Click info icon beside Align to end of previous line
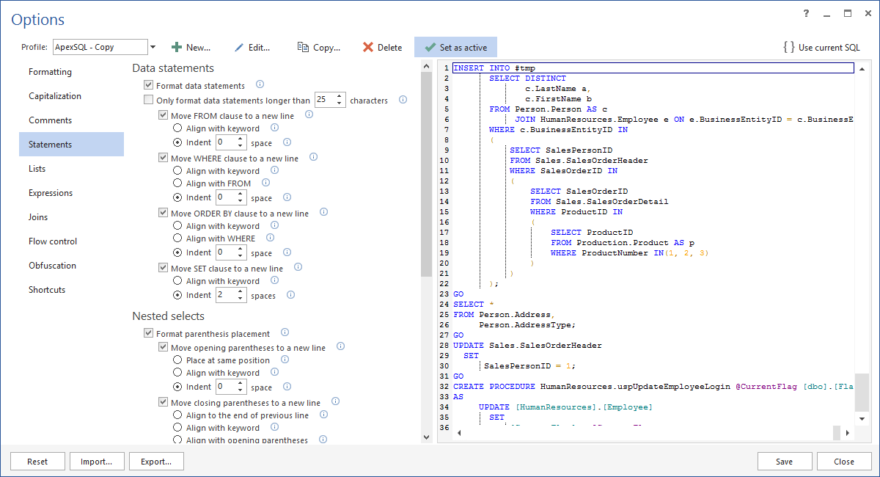Viewport: 880px width, 477px height. pyautogui.click(x=323, y=415)
